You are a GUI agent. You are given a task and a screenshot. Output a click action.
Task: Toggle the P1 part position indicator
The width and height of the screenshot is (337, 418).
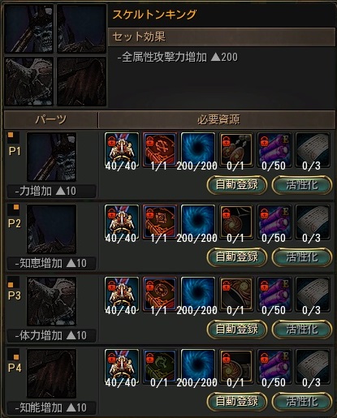[13, 137]
